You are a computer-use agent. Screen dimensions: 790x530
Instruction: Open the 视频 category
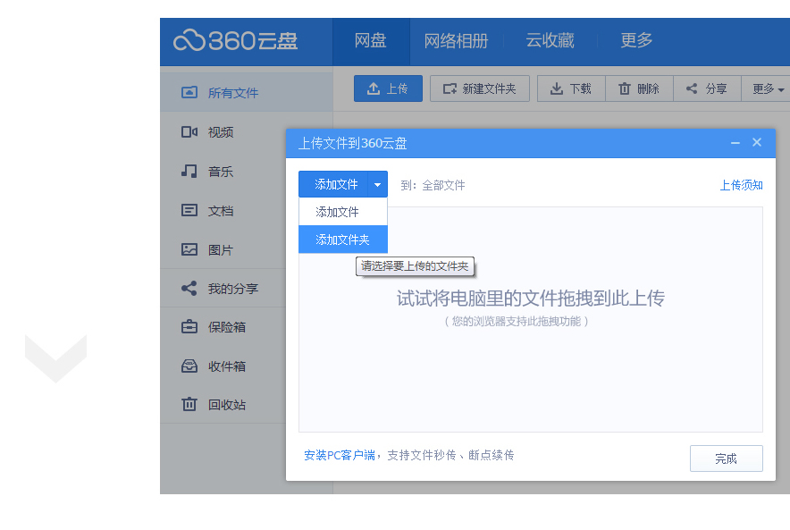pos(223,132)
